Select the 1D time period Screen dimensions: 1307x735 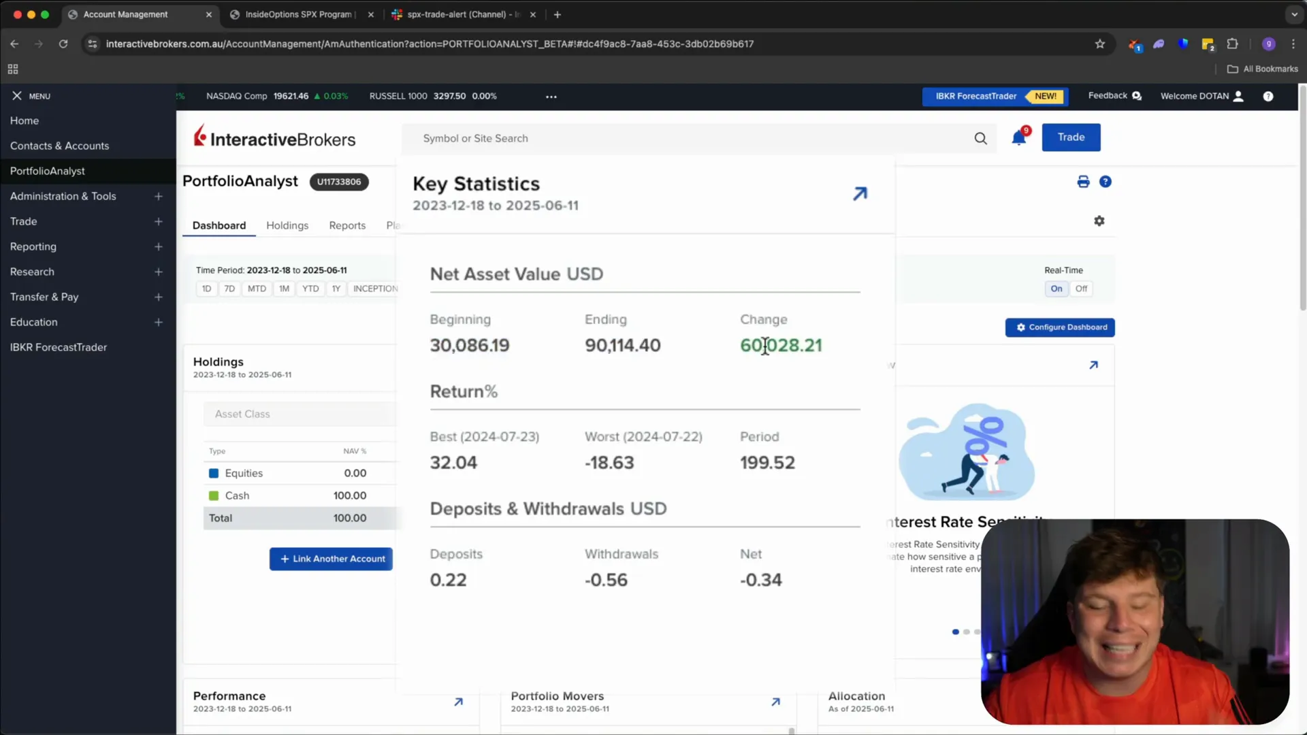(x=206, y=289)
